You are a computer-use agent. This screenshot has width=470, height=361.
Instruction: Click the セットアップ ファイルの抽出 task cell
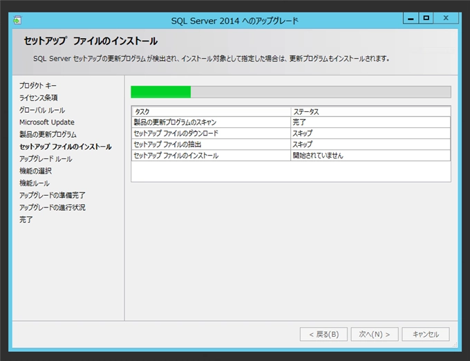[211, 145]
